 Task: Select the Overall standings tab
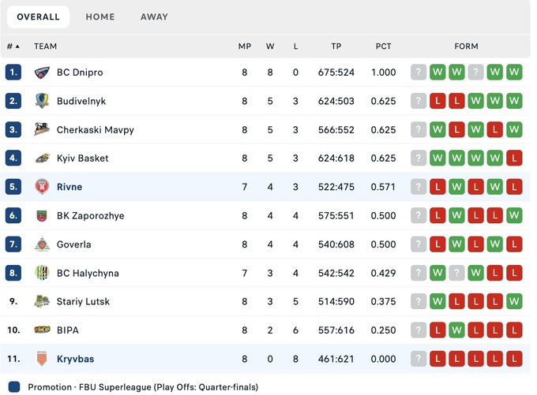(38, 17)
